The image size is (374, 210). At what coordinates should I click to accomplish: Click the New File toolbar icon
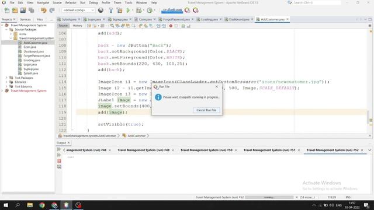click(x=7, y=10)
